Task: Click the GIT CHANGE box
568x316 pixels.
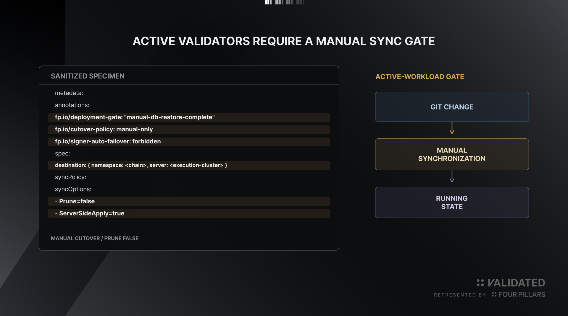Action: (x=452, y=107)
